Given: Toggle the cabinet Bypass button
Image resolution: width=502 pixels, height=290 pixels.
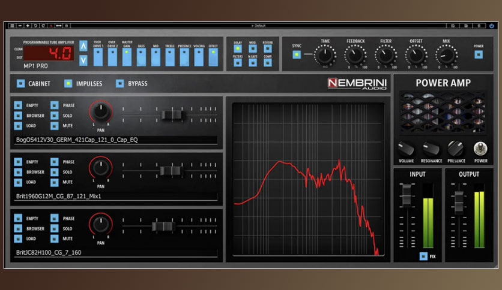Looking at the screenshot, I should 119,84.
